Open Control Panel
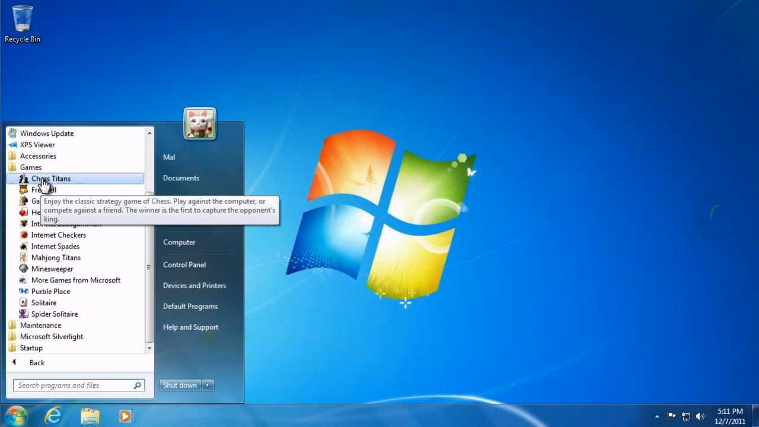The height and width of the screenshot is (427, 759). point(184,265)
